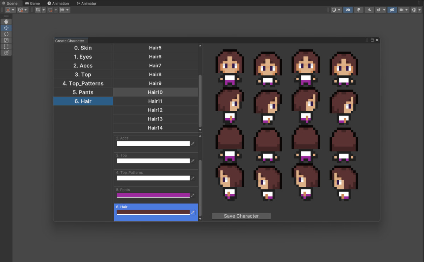
Task: Click the scene camera settings icon
Action: coord(401,10)
